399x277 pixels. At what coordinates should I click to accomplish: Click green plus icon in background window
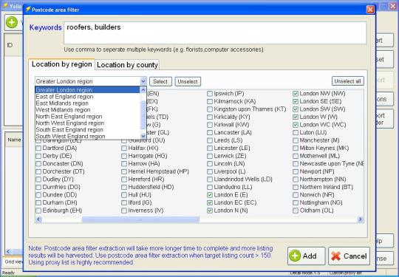(12, 22)
